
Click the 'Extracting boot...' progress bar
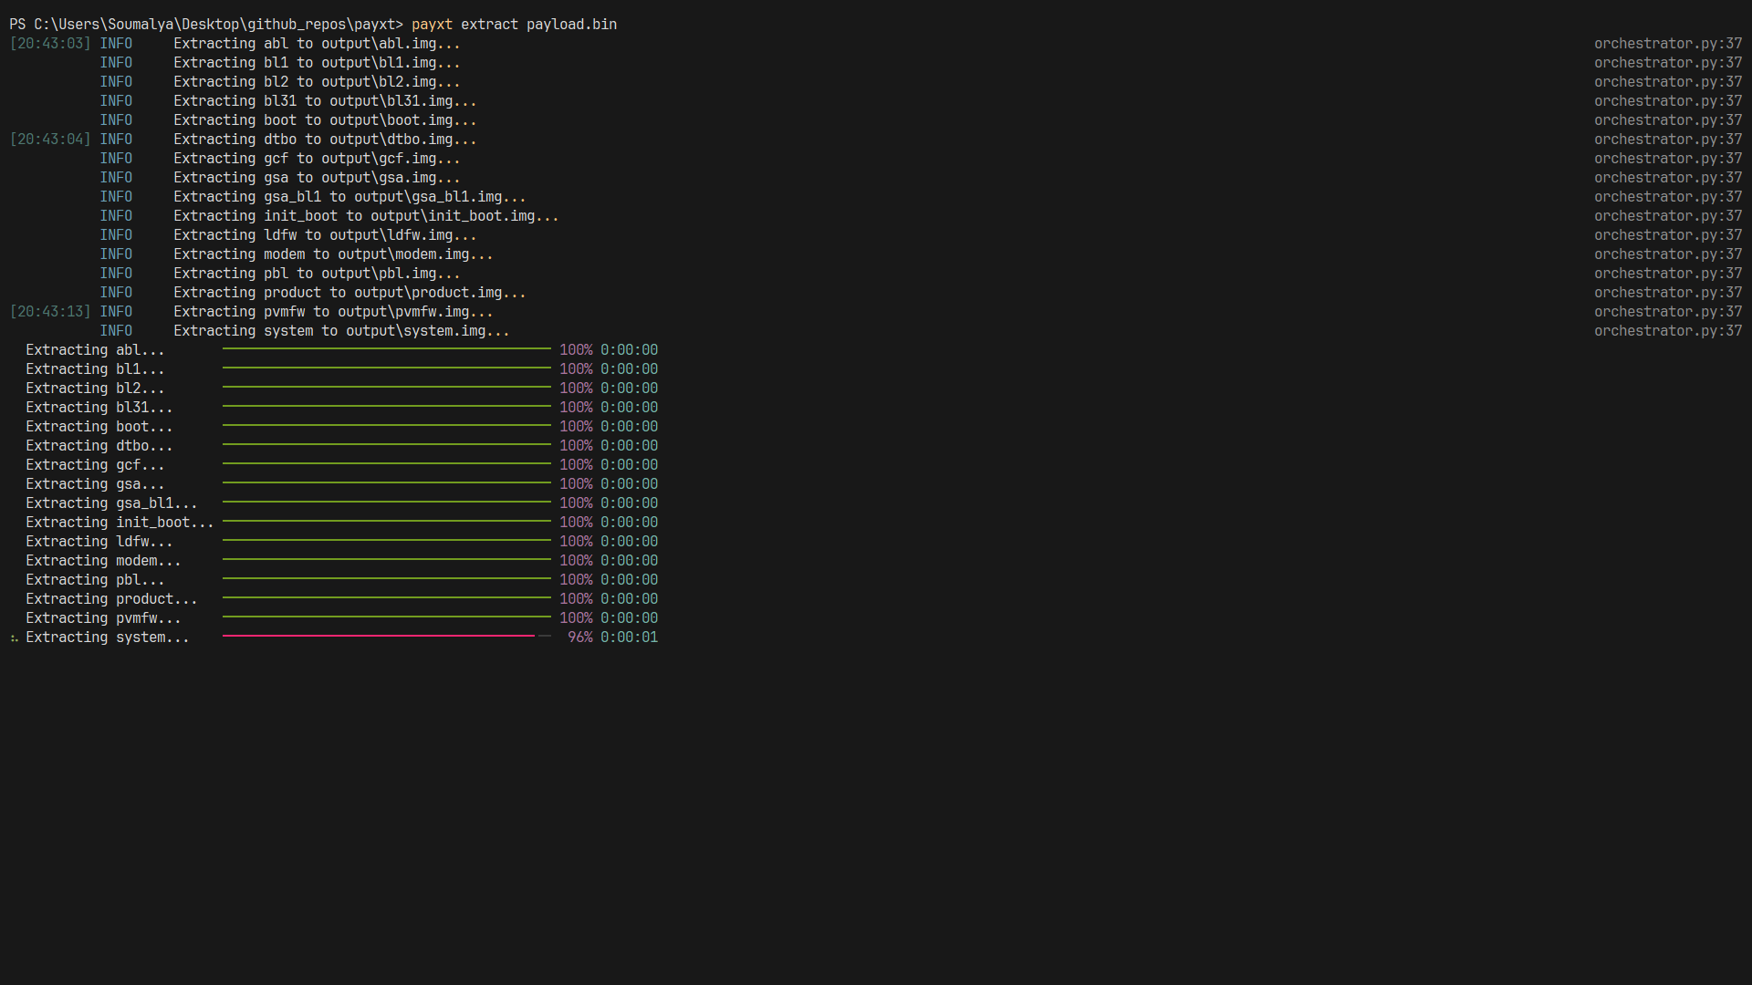pyautogui.click(x=387, y=425)
